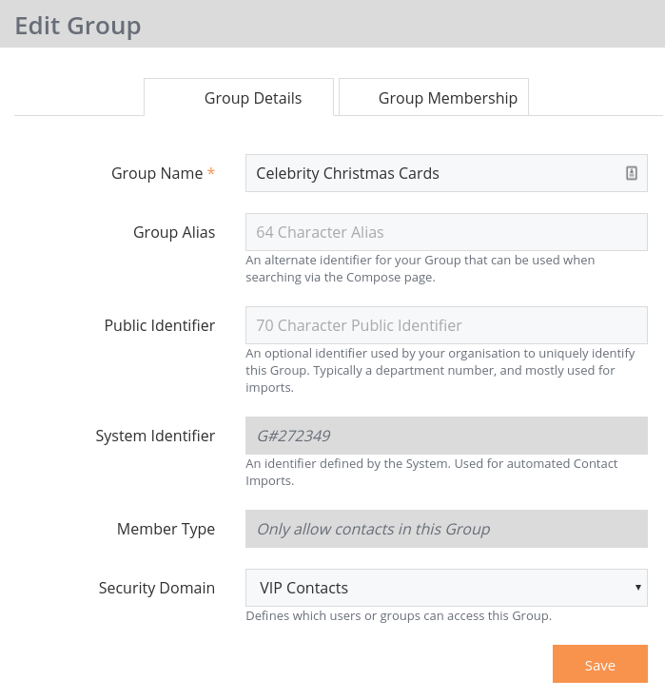Click the greyed Member Type field
Viewport: 665px width, 699px height.
coord(446,529)
